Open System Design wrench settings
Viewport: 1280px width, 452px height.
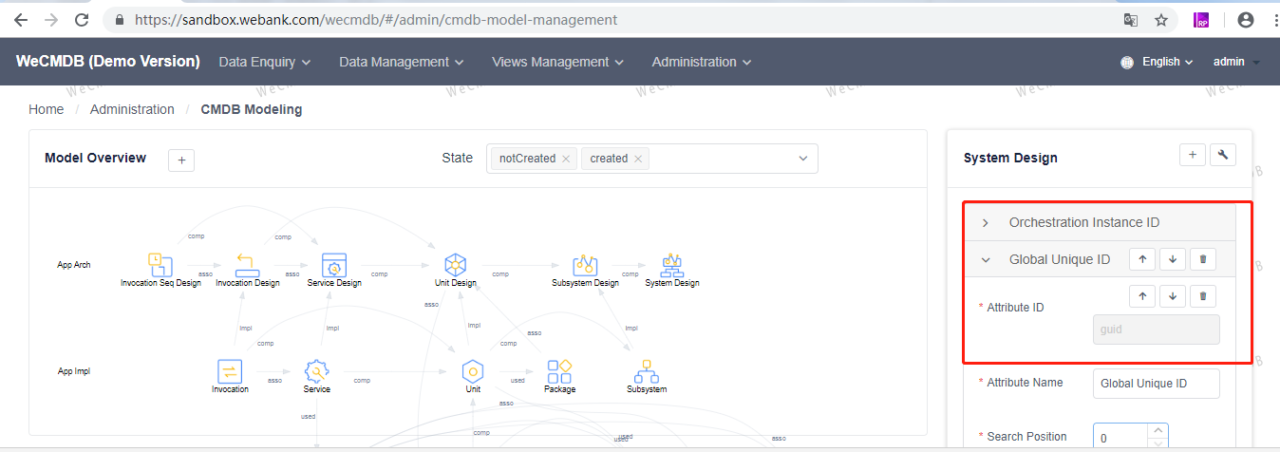tap(1223, 155)
